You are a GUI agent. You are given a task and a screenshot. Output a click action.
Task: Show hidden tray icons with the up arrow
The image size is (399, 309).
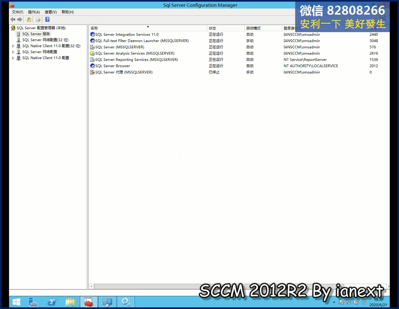334,302
